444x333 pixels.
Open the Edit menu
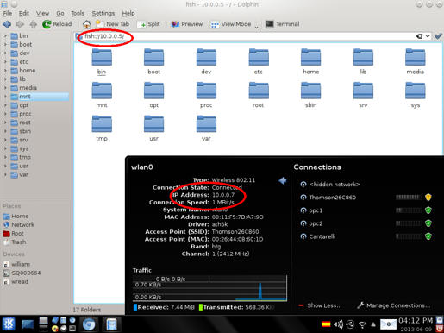point(24,13)
